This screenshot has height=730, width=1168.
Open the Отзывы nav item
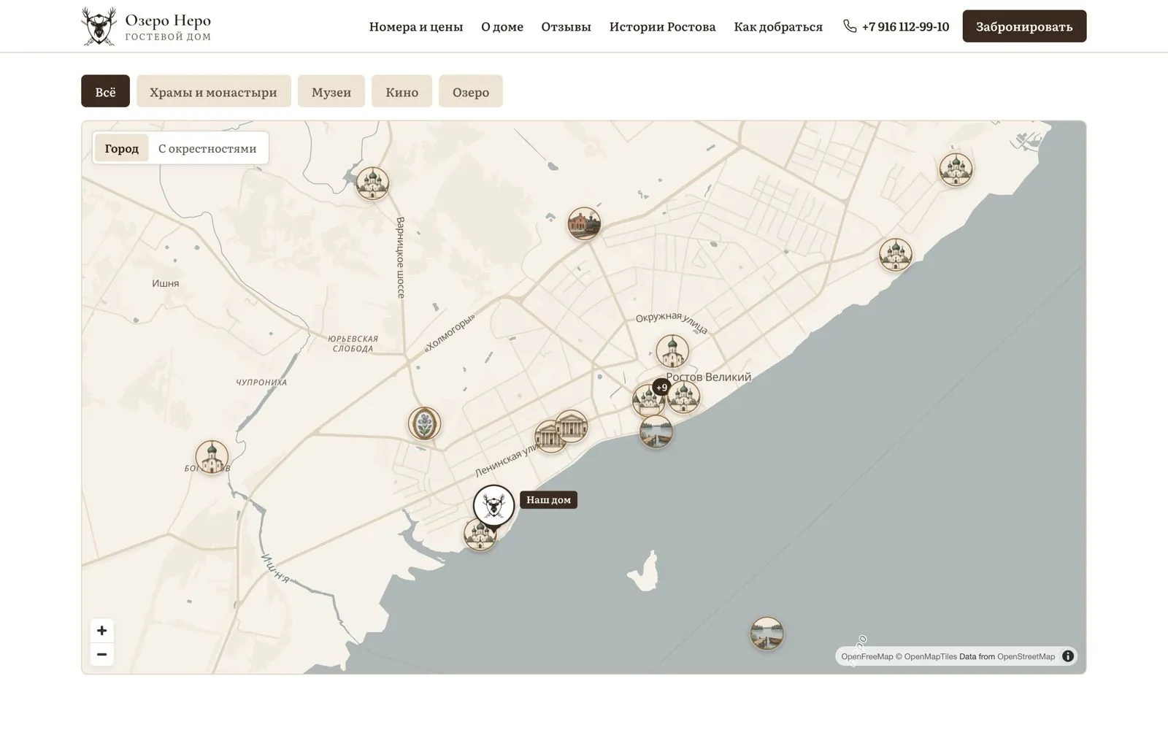(566, 27)
